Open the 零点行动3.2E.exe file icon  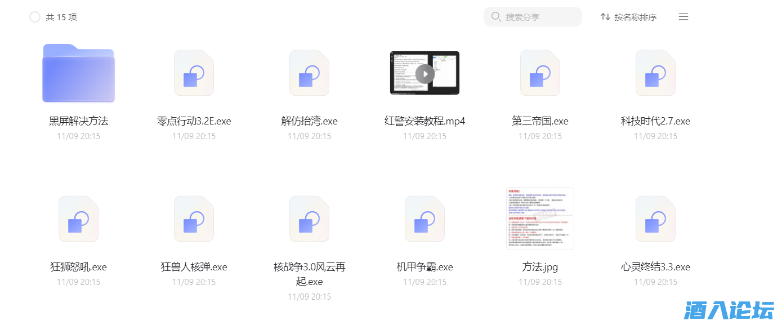pyautogui.click(x=194, y=73)
